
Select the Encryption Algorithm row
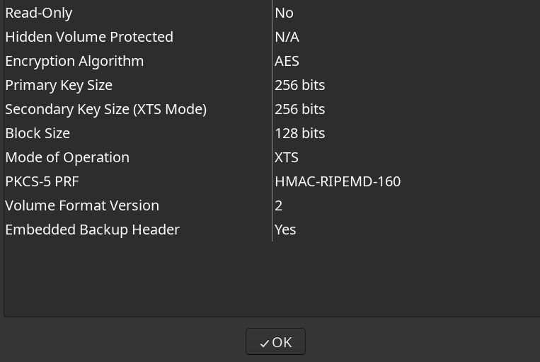coord(272,61)
